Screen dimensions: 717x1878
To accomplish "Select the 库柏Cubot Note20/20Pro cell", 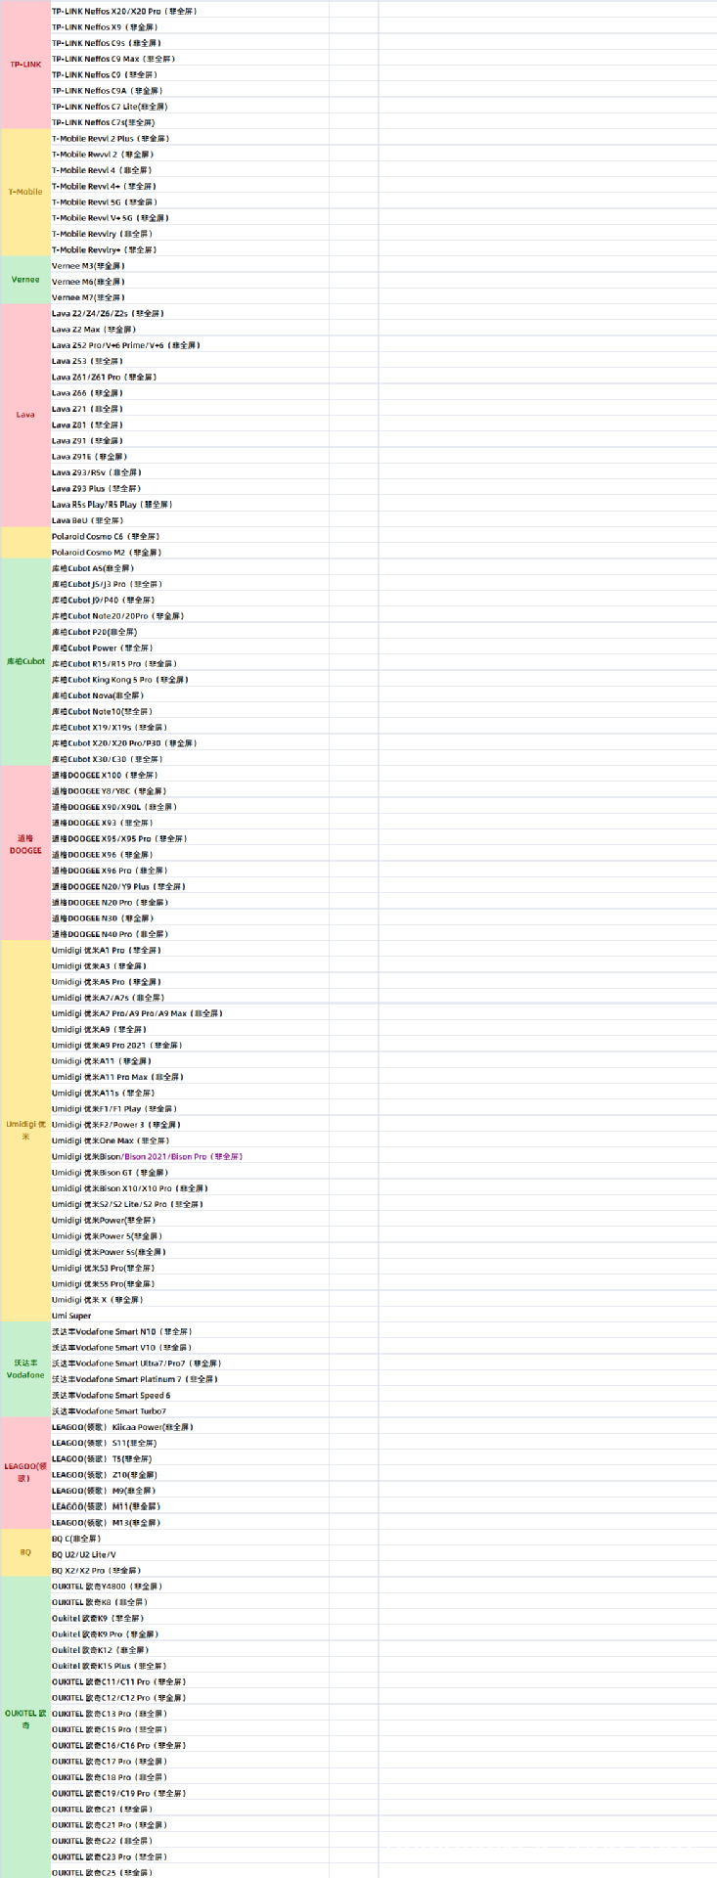I will tap(190, 616).
